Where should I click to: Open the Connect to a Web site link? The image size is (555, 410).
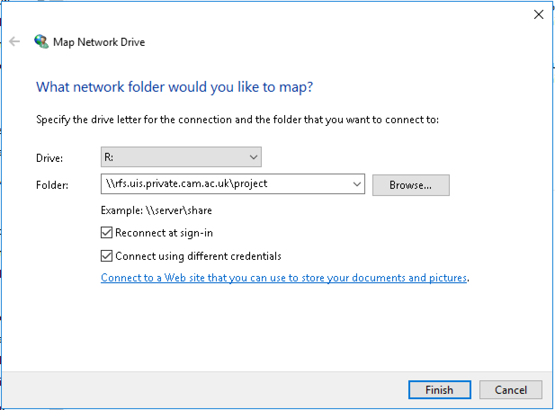click(283, 278)
